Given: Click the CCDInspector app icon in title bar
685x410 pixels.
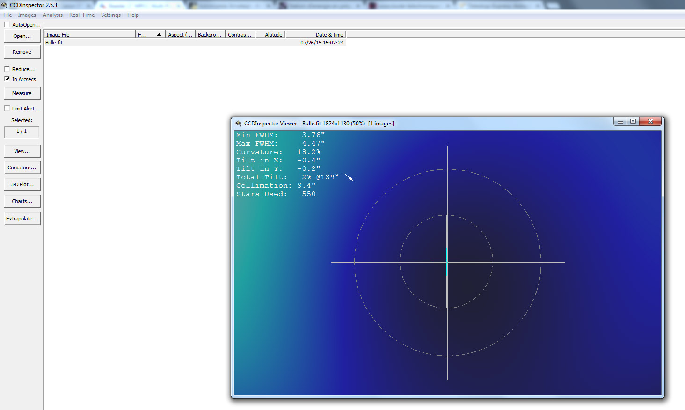Looking at the screenshot, I should tap(4, 5).
